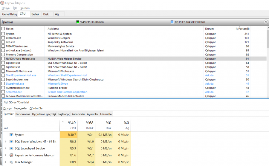Screen dimensions: 269x166
Task: Click the Windows Shell Experience Host description
Action: tap(68, 75)
